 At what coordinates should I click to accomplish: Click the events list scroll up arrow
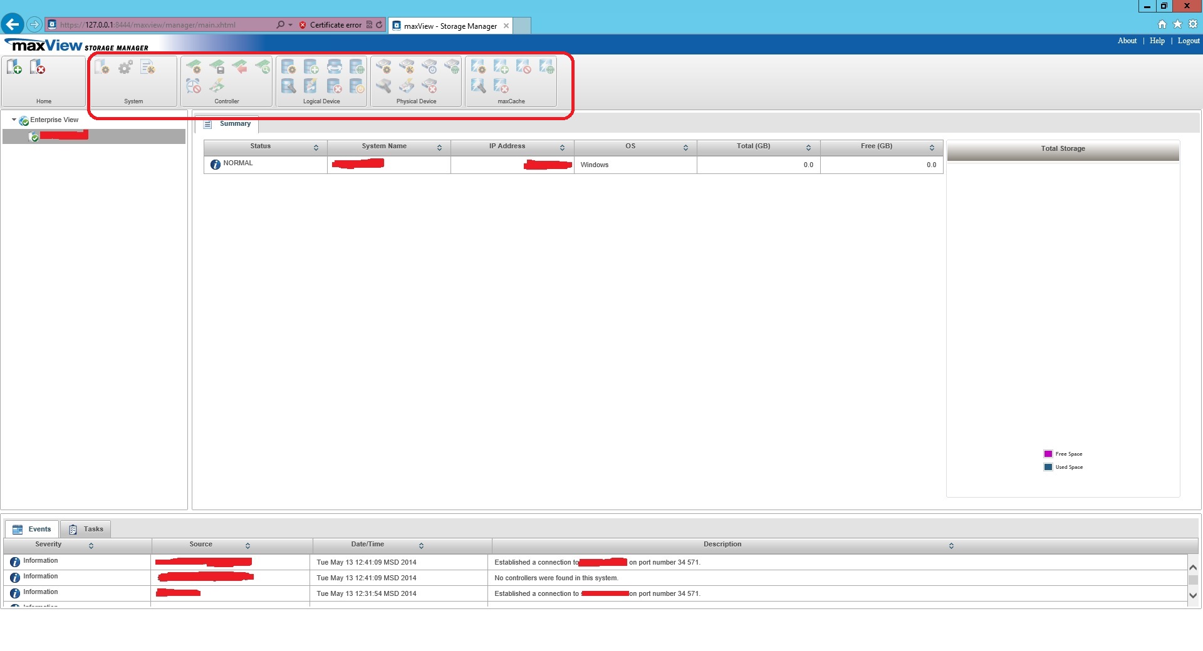pos(1193,567)
